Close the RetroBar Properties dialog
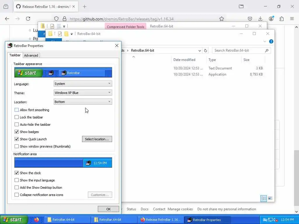 click(117, 45)
